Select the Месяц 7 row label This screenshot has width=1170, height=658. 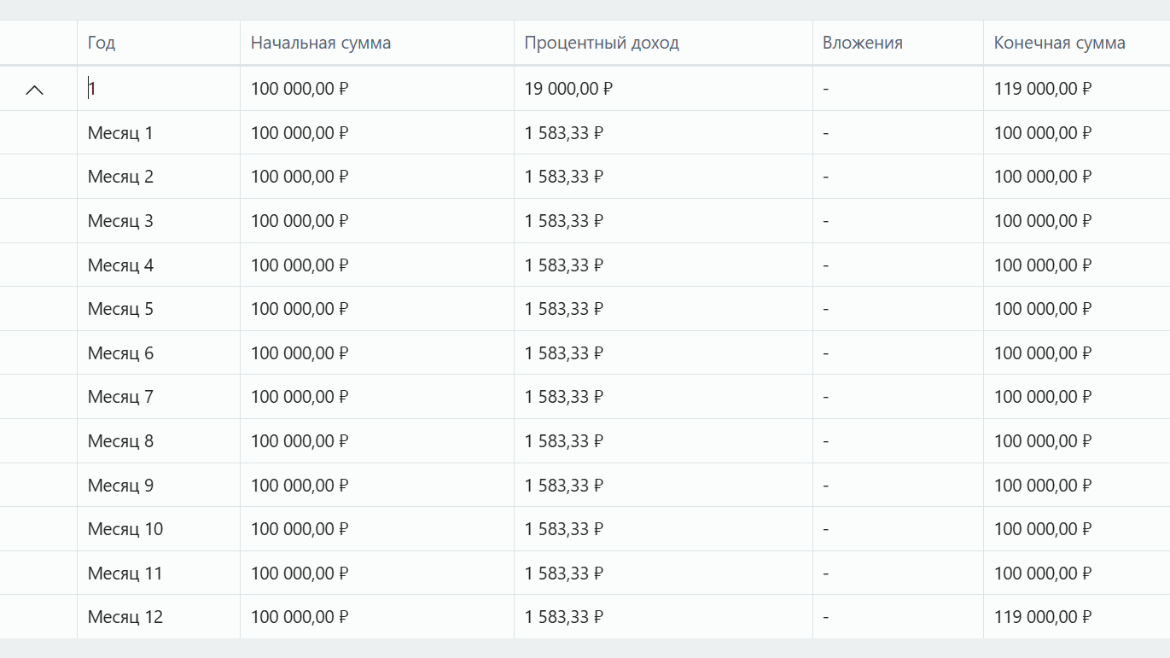pos(120,397)
